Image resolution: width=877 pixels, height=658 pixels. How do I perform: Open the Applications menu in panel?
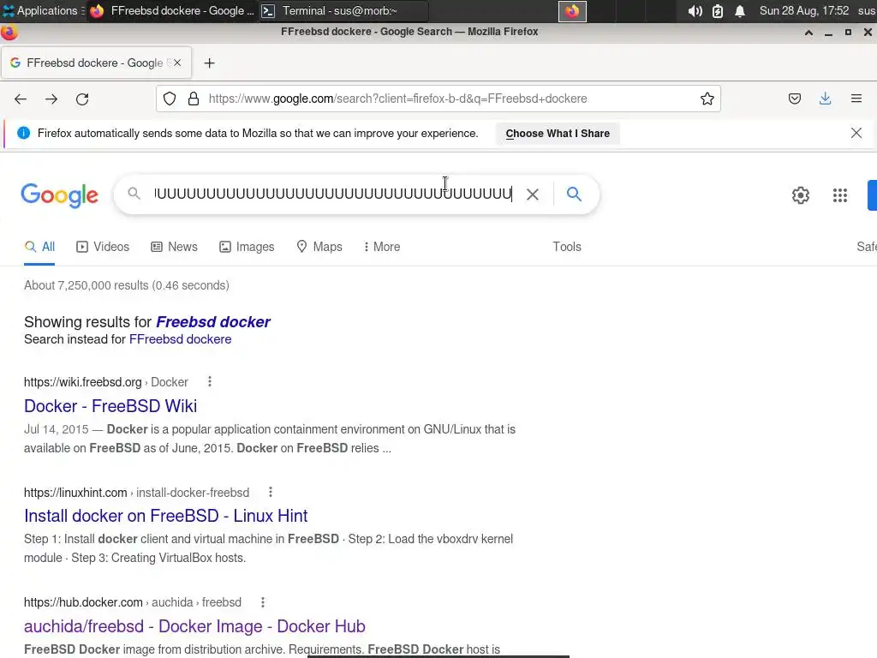(x=43, y=10)
